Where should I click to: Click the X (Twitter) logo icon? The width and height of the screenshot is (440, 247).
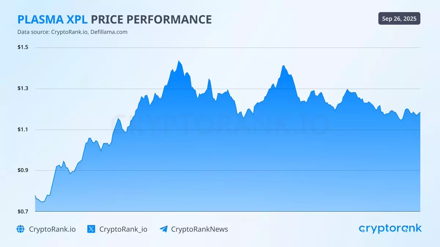91,229
